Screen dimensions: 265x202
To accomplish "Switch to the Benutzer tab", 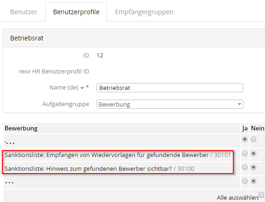I will click(24, 12).
